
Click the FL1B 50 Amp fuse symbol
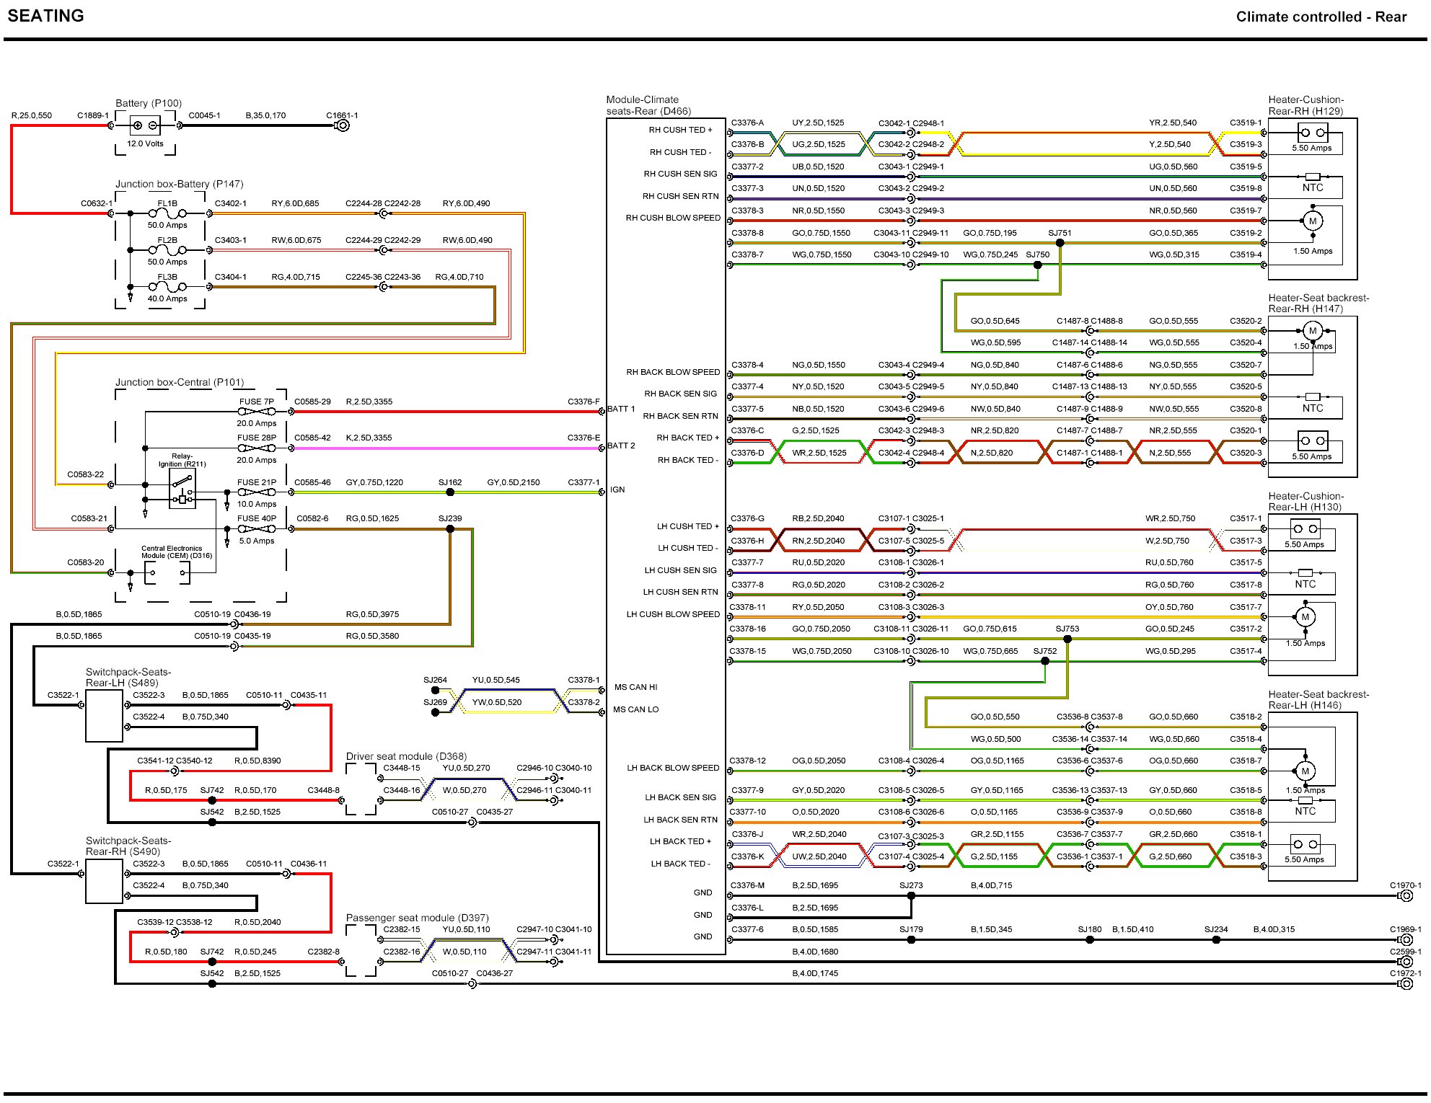[x=167, y=213]
